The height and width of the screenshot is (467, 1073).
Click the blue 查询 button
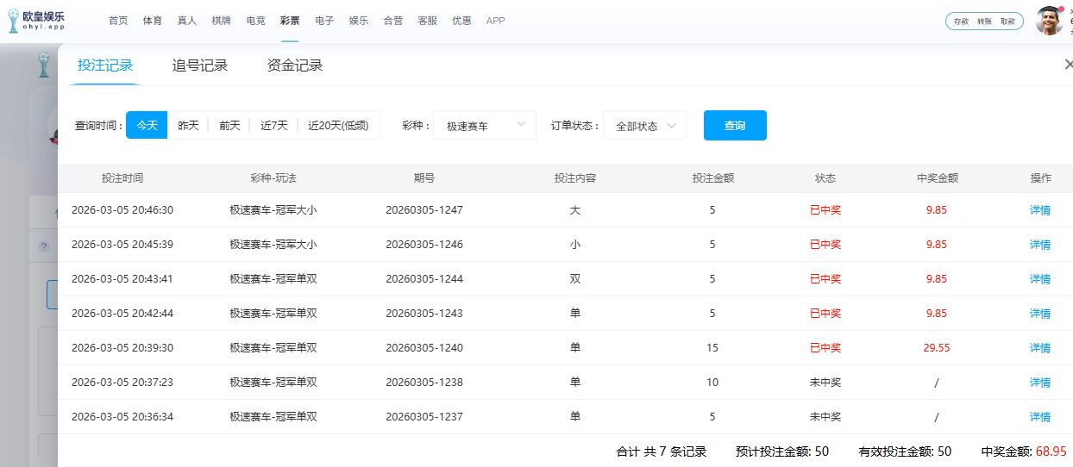(x=735, y=126)
